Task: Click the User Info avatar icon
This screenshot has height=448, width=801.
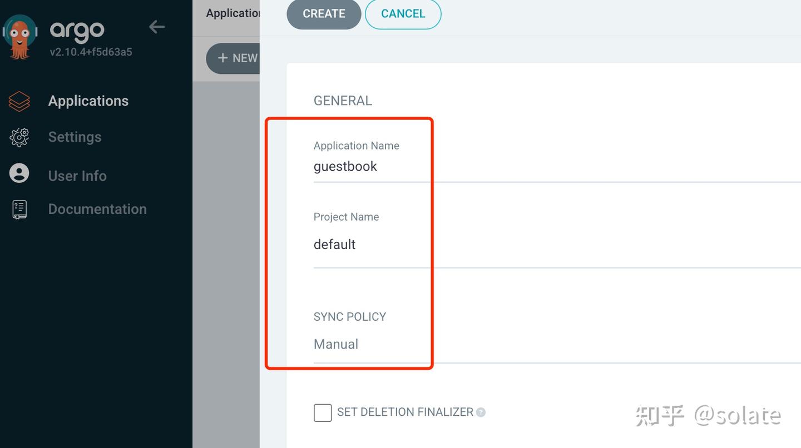Action: [x=19, y=173]
